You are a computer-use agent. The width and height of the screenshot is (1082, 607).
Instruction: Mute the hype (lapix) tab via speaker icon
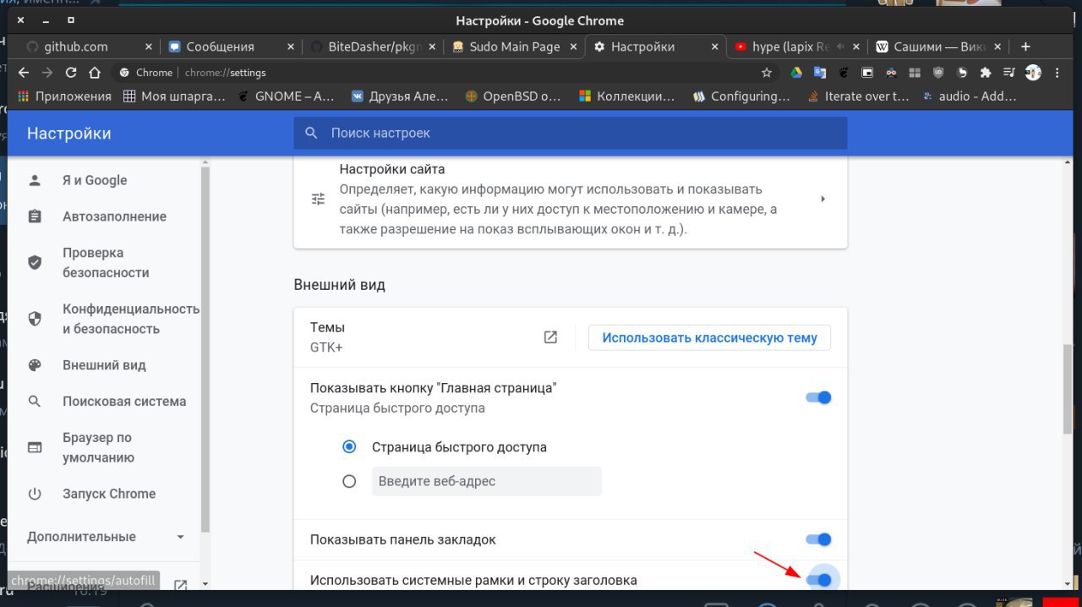pos(840,46)
